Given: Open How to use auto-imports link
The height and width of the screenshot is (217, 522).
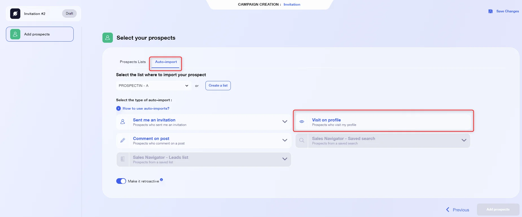Looking at the screenshot, I should tap(146, 108).
